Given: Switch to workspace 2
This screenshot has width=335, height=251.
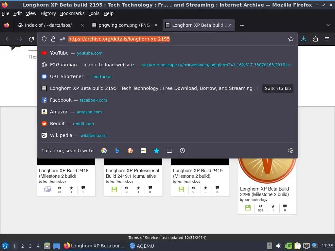Looking at the screenshot, I should (23, 246).
